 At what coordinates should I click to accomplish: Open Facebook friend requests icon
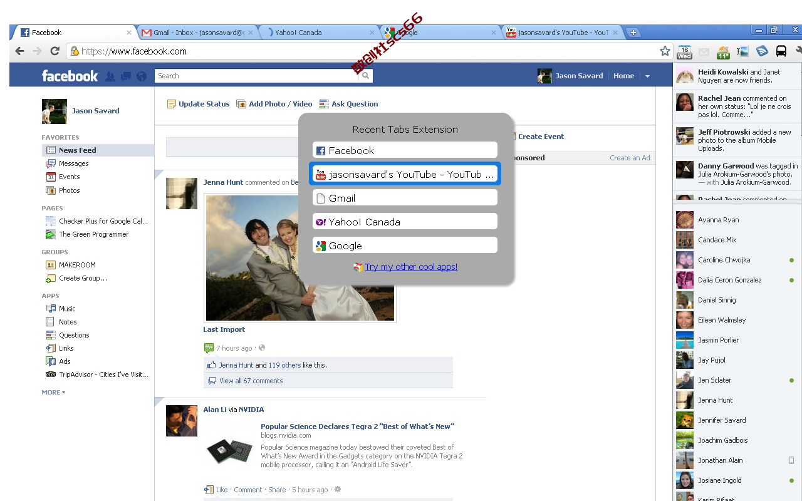point(110,76)
